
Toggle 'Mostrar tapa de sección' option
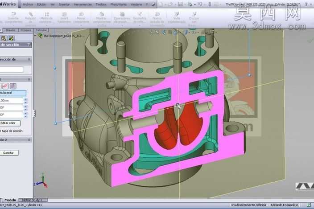11,131
